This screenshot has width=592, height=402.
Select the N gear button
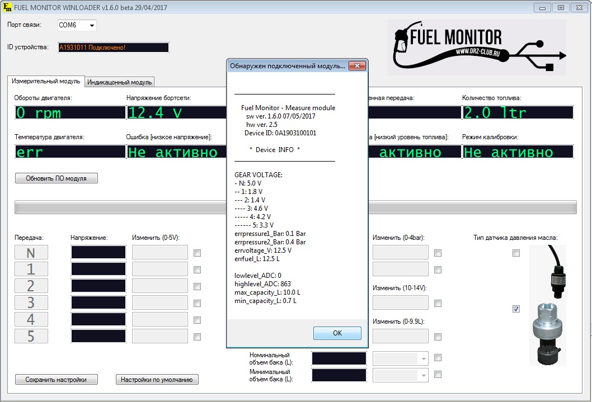(x=31, y=252)
